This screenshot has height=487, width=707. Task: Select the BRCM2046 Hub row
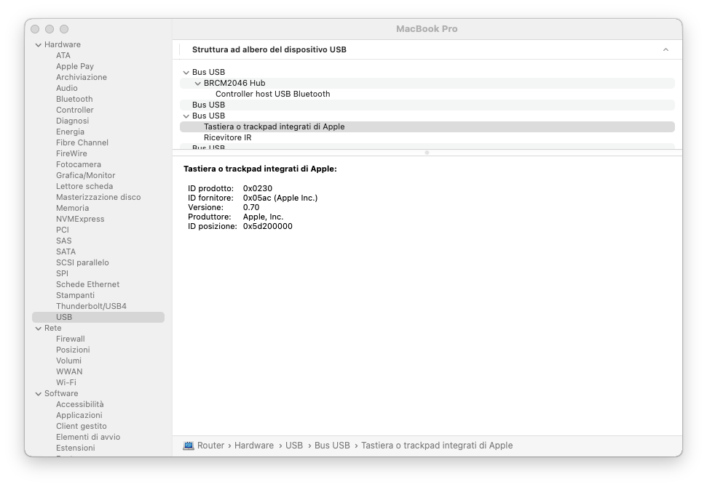point(427,84)
